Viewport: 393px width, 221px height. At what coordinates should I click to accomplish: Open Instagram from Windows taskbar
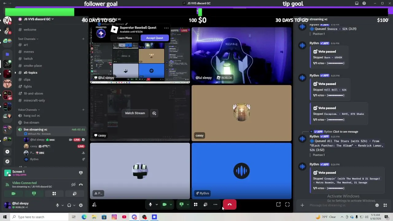[114, 217]
